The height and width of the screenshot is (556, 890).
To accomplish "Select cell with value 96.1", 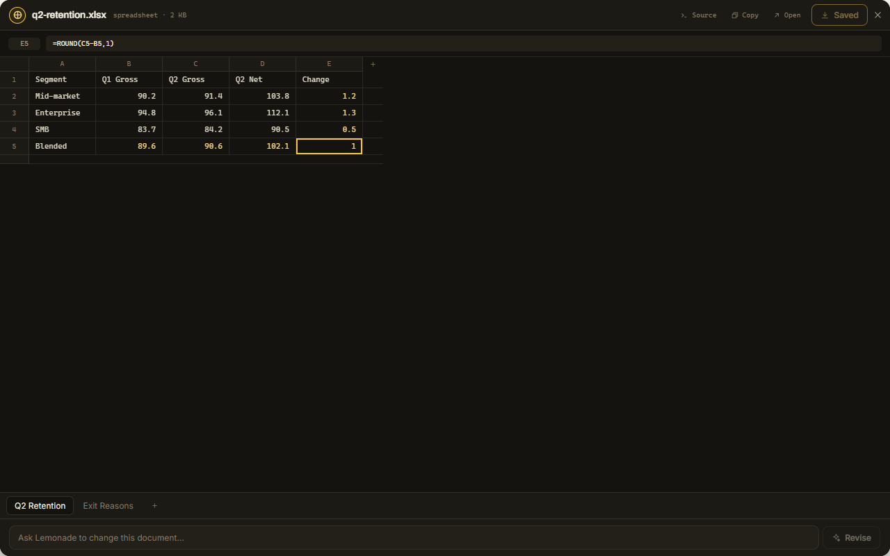I will click(195, 113).
